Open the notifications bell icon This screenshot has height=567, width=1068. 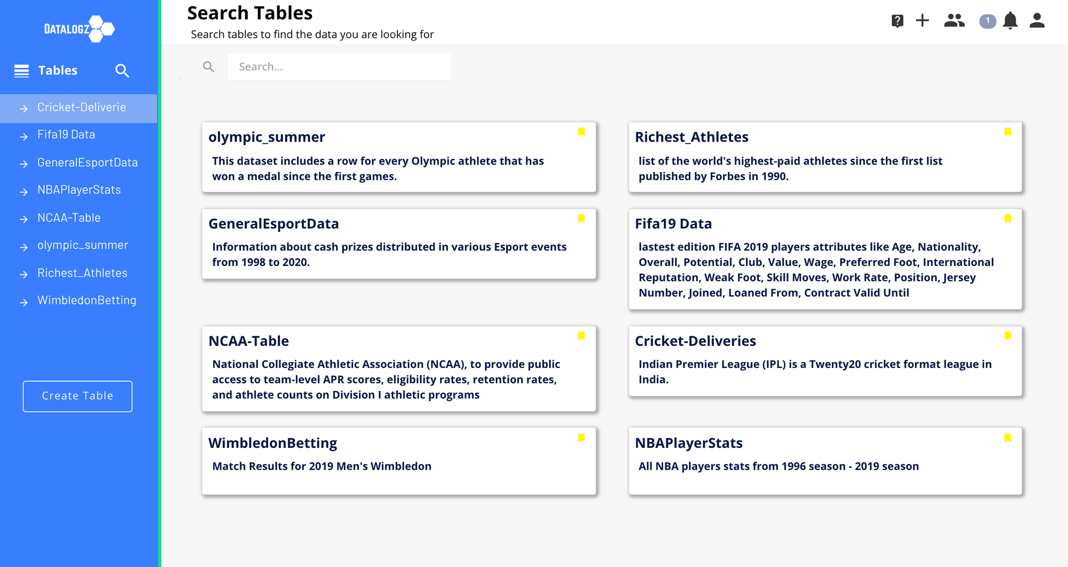coord(1010,20)
